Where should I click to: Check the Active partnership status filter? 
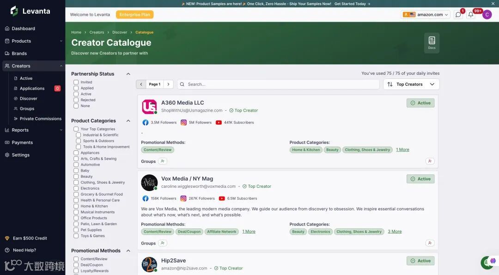point(76,94)
